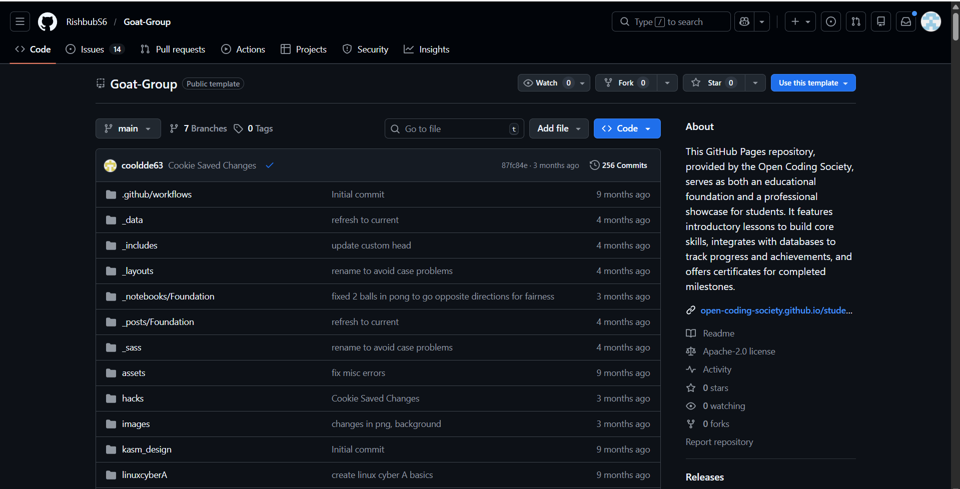Open the _data folder

click(x=133, y=220)
